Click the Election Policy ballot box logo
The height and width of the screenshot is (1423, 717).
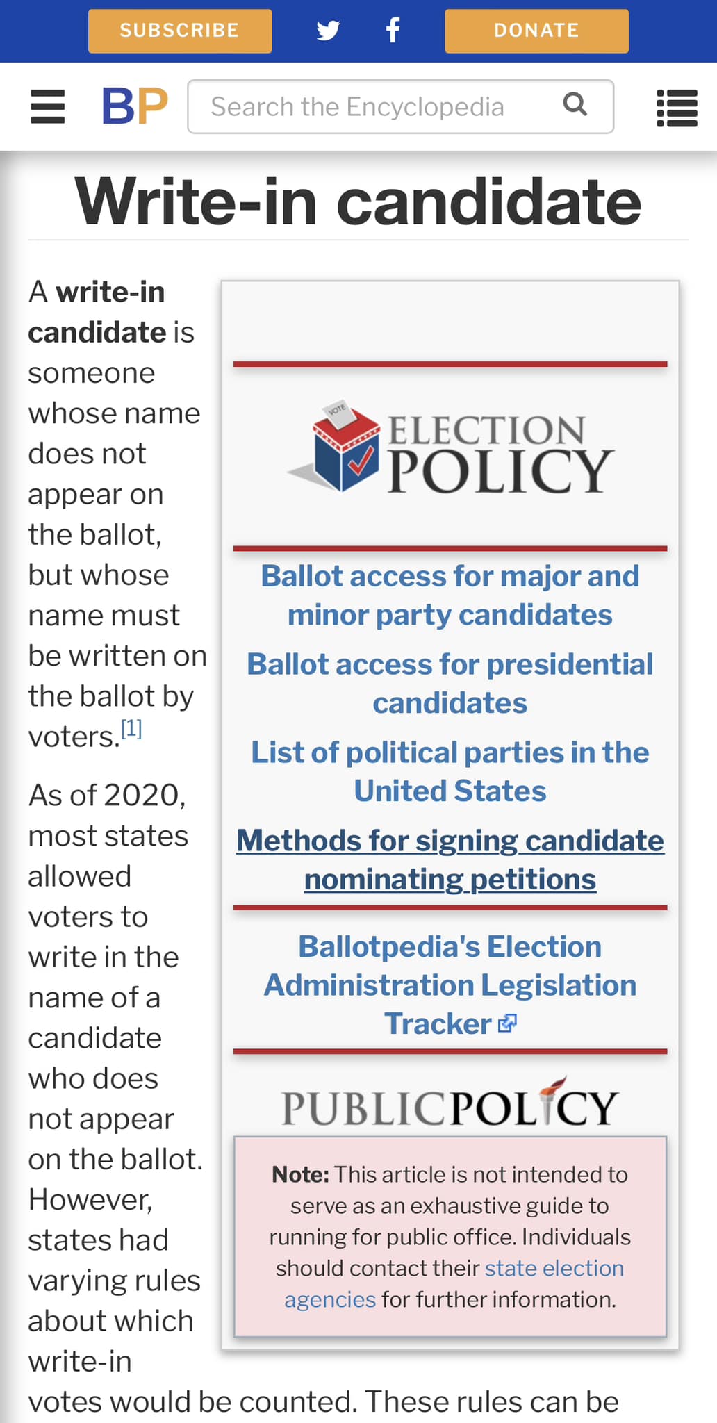click(x=450, y=447)
